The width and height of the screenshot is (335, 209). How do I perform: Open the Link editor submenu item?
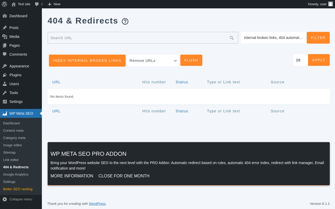(x=11, y=160)
